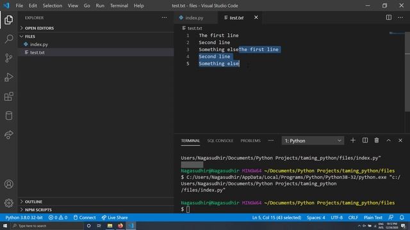Click errors and warnings count in status bar
This screenshot has height=230, width=410.
click(58, 217)
